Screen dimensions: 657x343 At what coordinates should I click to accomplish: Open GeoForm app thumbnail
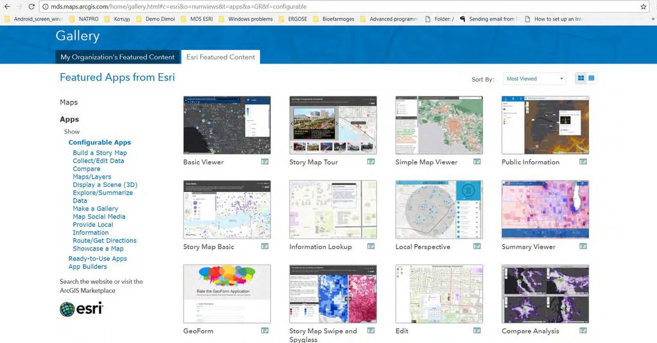(227, 294)
